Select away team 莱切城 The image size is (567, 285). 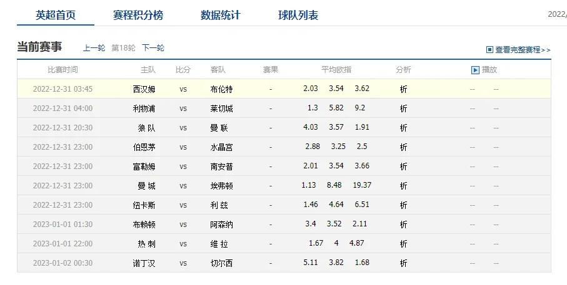[x=221, y=109]
